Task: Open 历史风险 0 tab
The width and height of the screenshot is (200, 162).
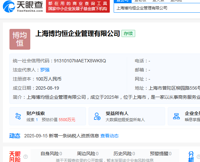Action: pyautogui.click(x=124, y=154)
